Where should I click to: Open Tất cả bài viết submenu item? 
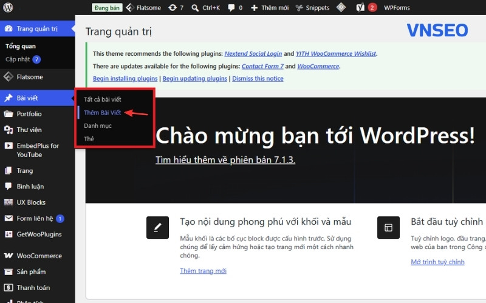tap(102, 99)
